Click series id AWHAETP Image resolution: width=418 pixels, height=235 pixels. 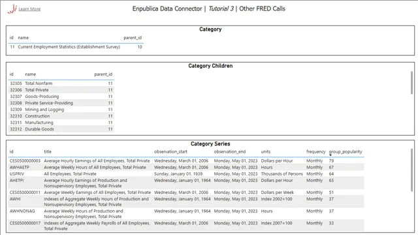pos(20,167)
